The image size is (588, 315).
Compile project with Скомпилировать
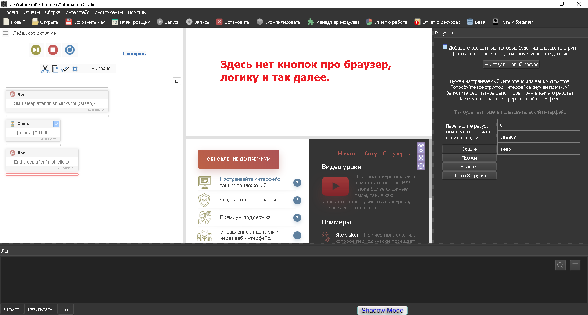click(x=279, y=22)
